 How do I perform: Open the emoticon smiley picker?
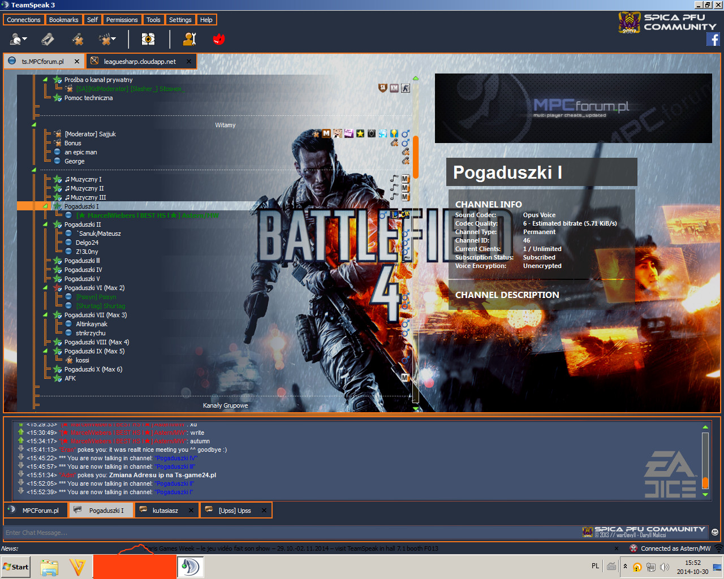715,532
